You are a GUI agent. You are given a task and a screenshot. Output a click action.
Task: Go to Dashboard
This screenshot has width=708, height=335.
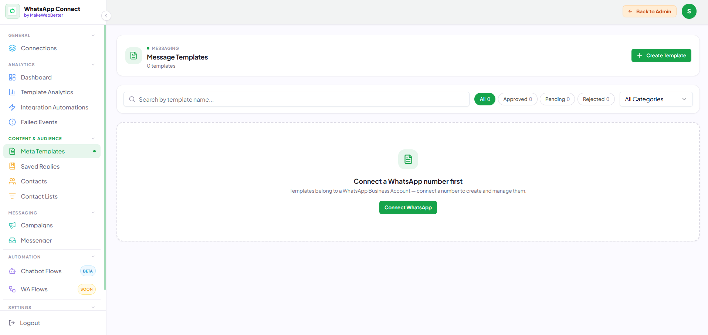coord(52,77)
